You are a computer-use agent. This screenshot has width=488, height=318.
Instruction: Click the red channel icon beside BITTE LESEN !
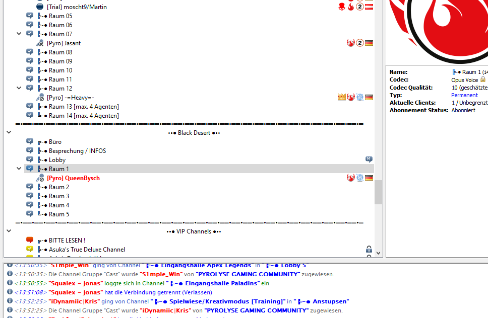tap(30, 240)
